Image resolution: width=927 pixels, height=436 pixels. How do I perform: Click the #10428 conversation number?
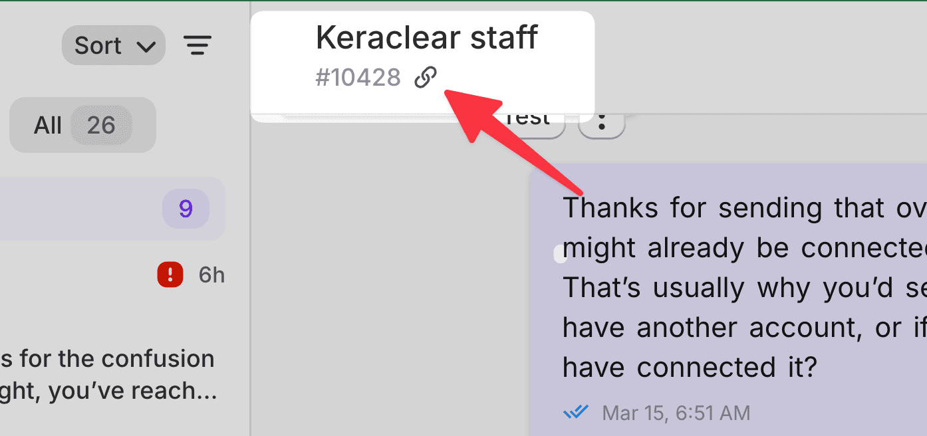[358, 78]
